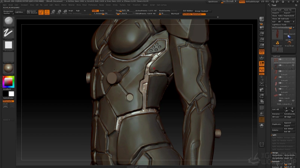Open the Material menu

(71, 5)
